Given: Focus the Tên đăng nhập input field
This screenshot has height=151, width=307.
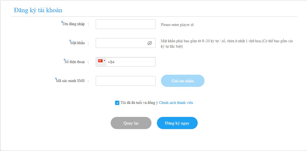Looking at the screenshot, I should coord(125,24).
